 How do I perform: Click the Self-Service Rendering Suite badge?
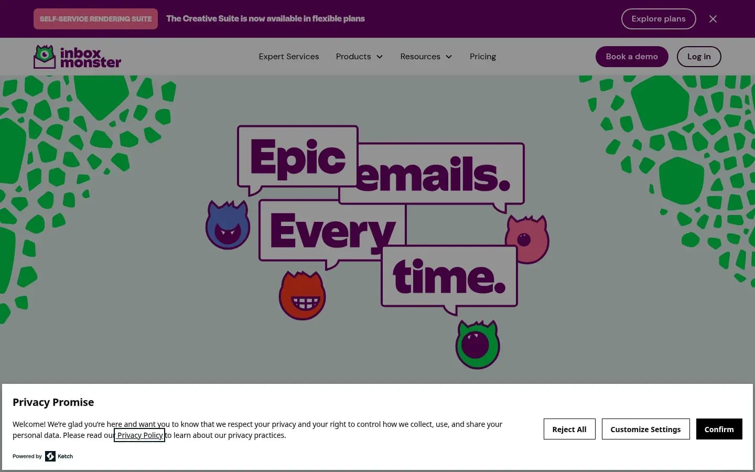[95, 19]
